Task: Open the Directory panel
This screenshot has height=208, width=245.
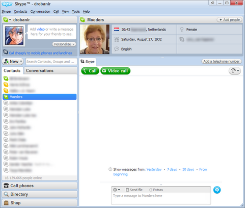Action: point(40,194)
